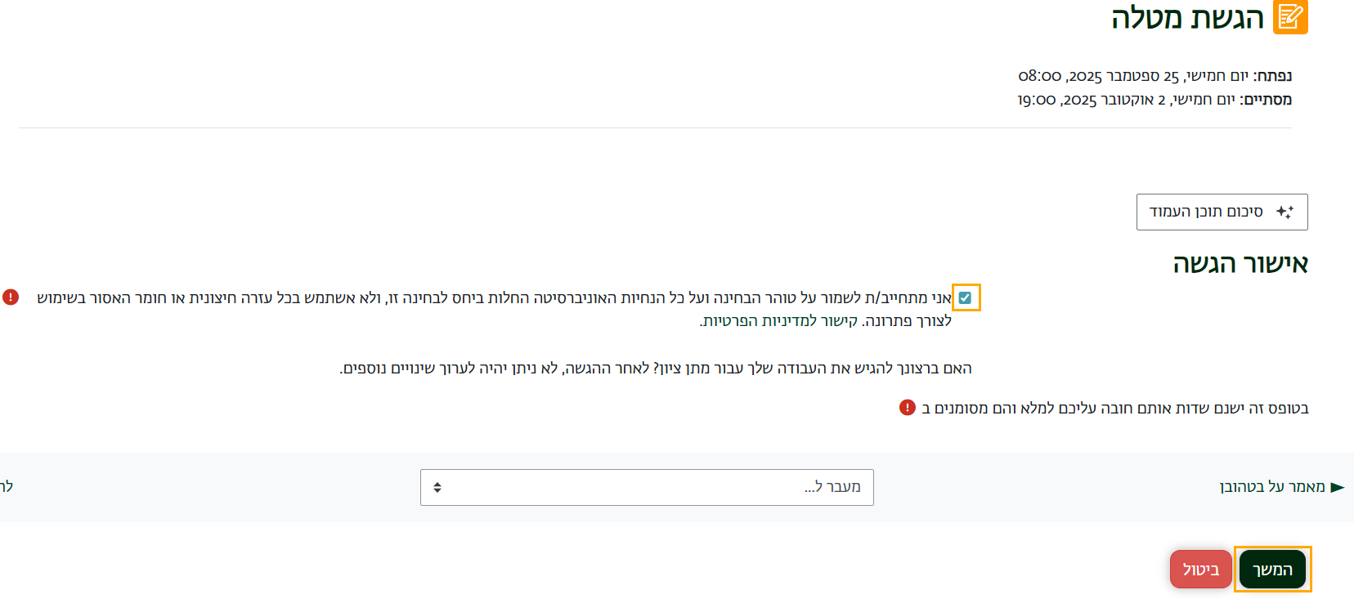Click the סיכום תוכן העמוד button label
The image size is (1354, 599).
pyautogui.click(x=1206, y=212)
